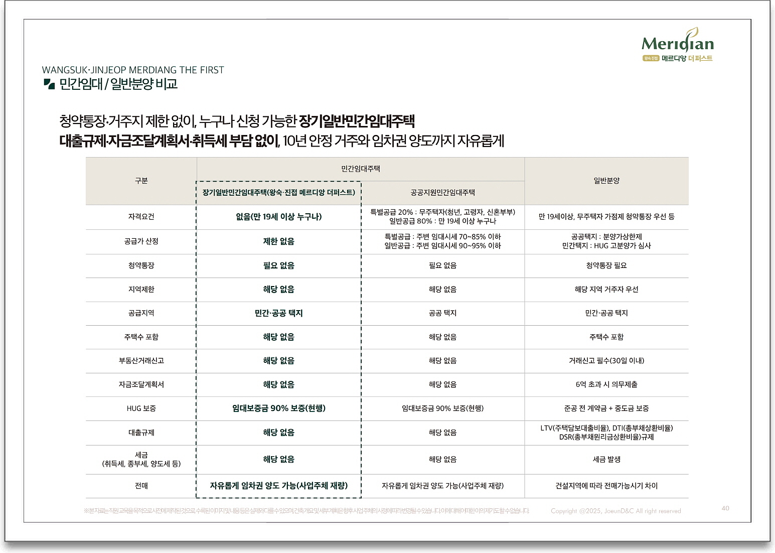Click bold '자유롭게 임차권 양도 가능(사업주체 재량)' cell
The image size is (775, 553).
tap(279, 486)
